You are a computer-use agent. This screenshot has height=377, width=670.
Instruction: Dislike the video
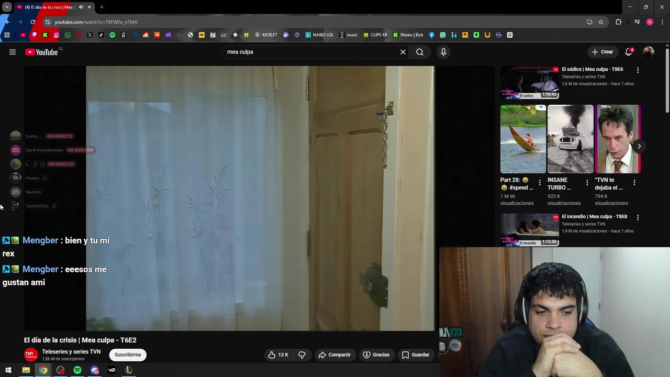point(302,354)
